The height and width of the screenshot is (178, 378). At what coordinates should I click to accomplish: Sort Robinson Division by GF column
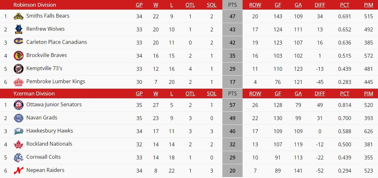pos(278,5)
